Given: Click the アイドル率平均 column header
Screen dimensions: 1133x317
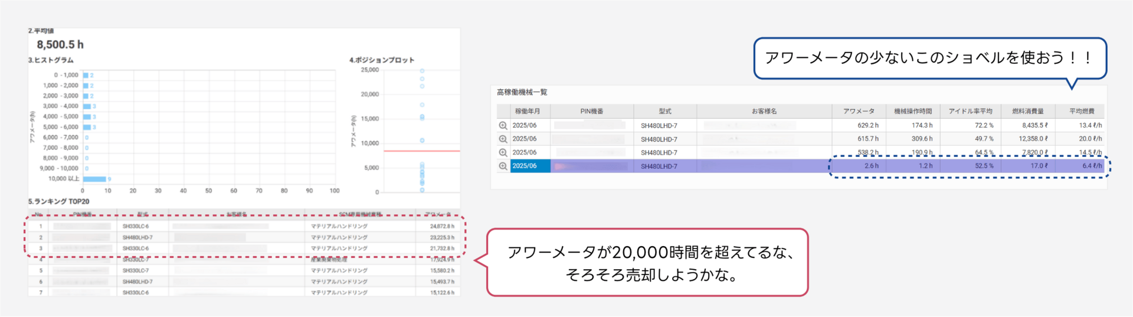Looking at the screenshot, I should pyautogui.click(x=970, y=111).
